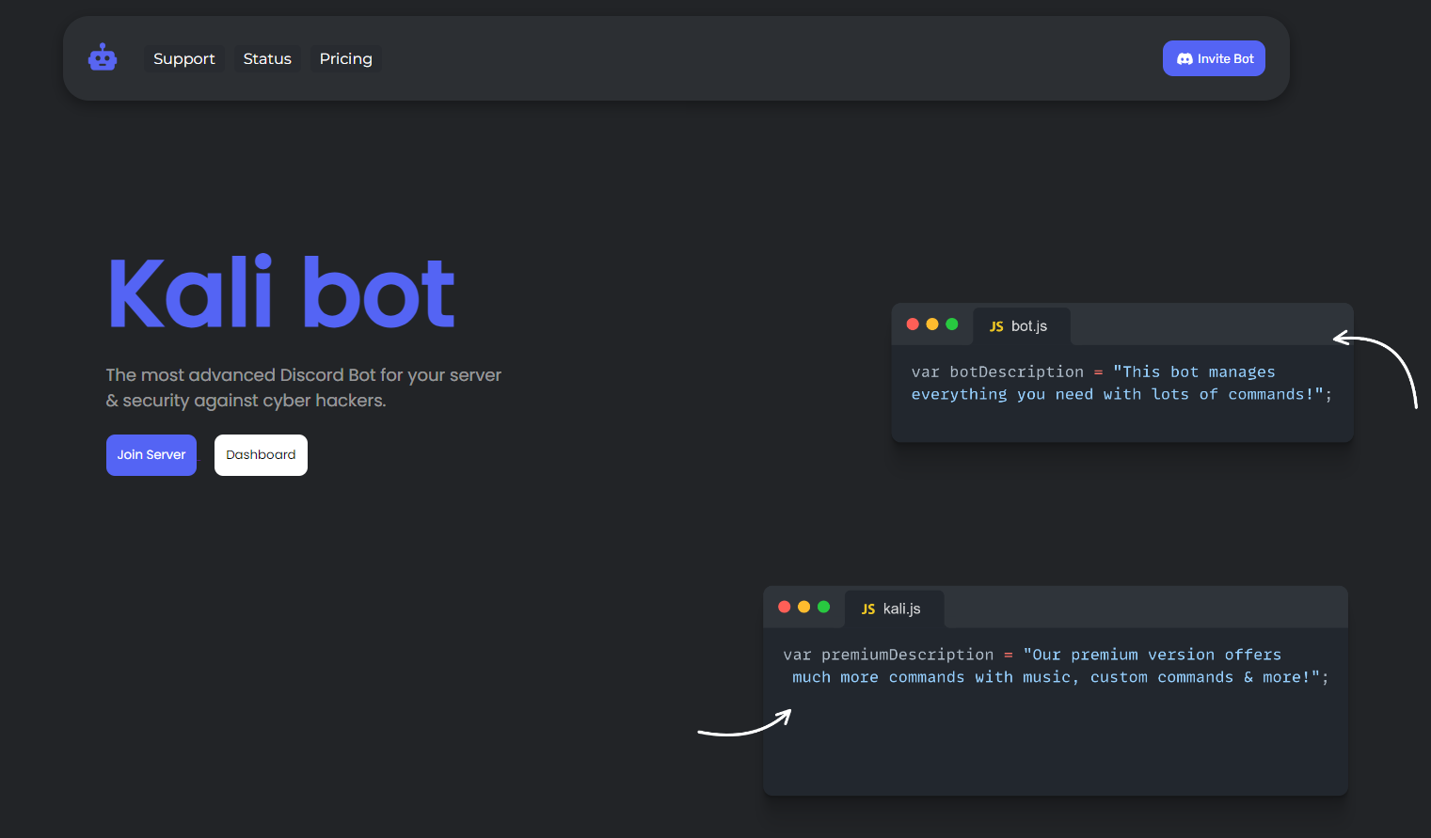Click the Support link in the navigation

pos(183,58)
